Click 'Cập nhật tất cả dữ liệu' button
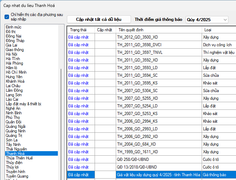The image size is (236, 180). (99, 19)
